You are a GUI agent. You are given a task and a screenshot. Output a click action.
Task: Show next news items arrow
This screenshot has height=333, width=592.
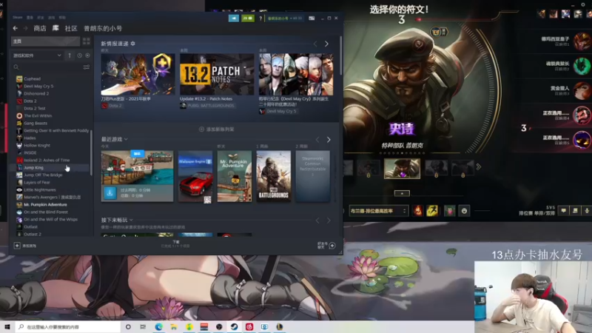point(326,44)
